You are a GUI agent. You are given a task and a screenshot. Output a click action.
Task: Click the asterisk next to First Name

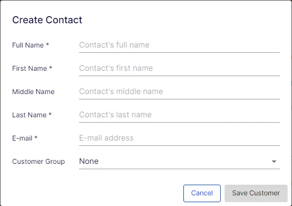coord(50,68)
